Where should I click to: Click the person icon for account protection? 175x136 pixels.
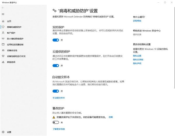3,33
